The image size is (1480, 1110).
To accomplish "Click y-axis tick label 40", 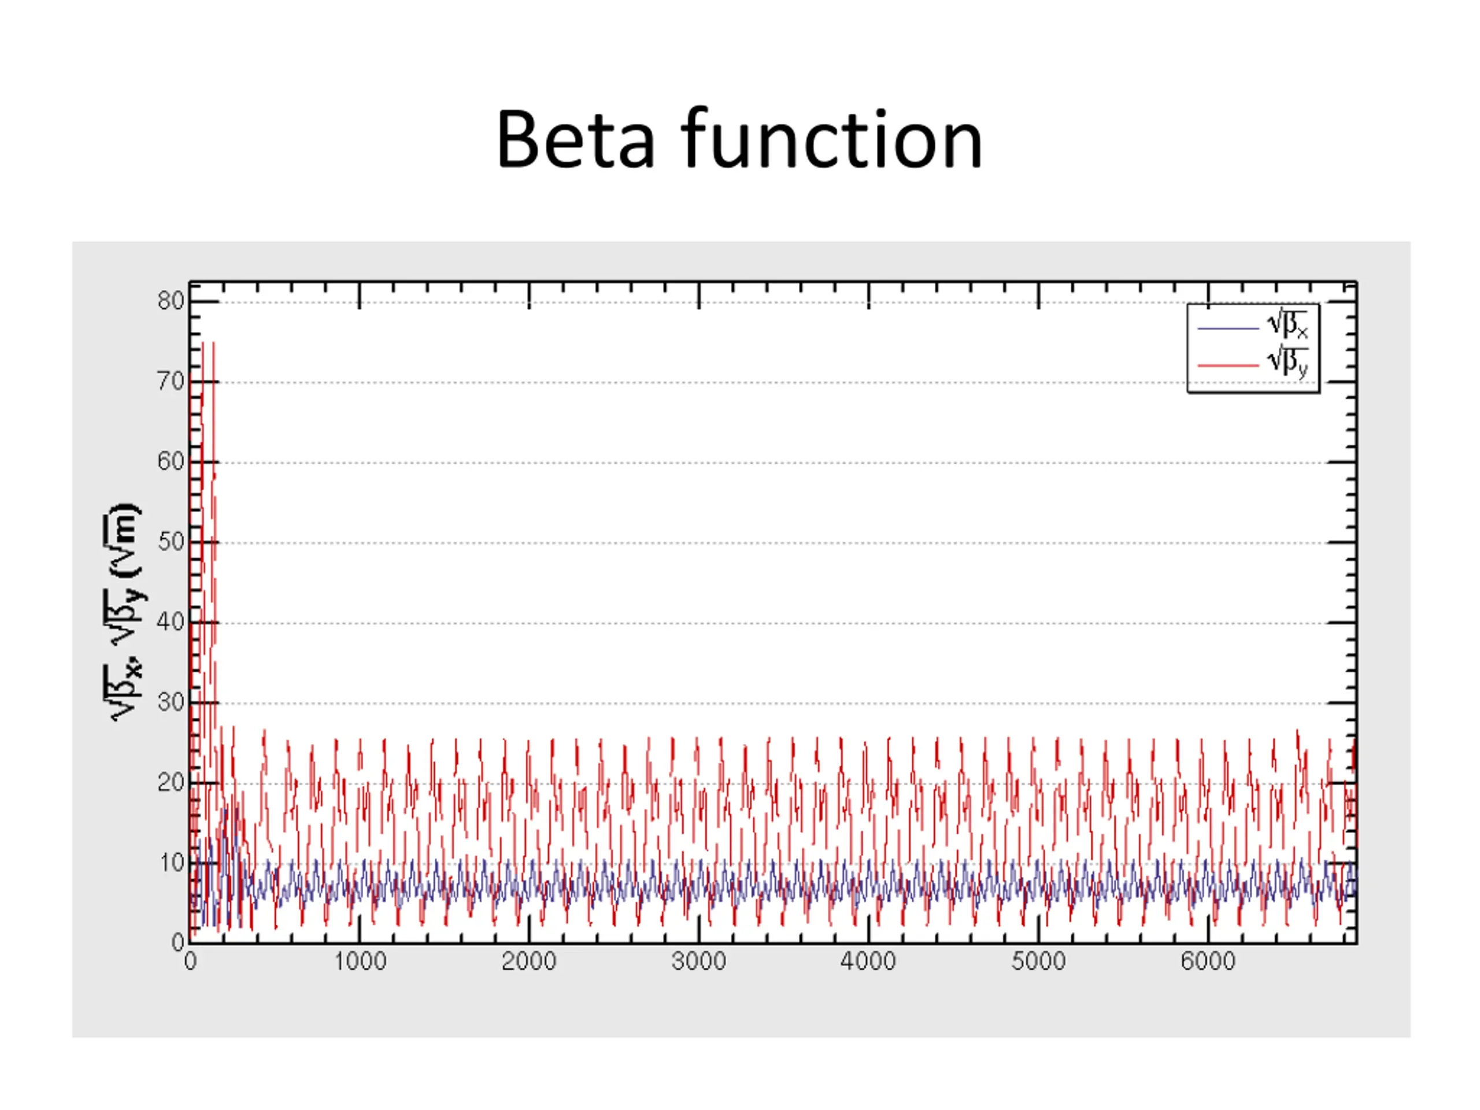I will tap(171, 622).
